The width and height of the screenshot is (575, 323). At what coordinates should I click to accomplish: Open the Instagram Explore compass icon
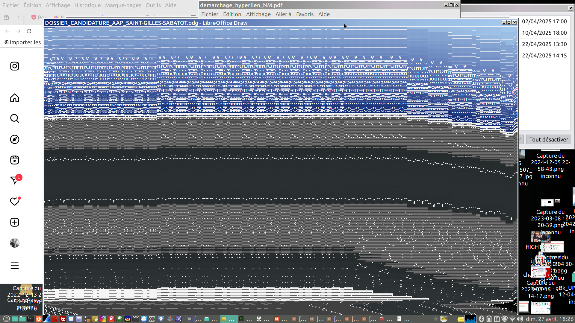tap(14, 139)
